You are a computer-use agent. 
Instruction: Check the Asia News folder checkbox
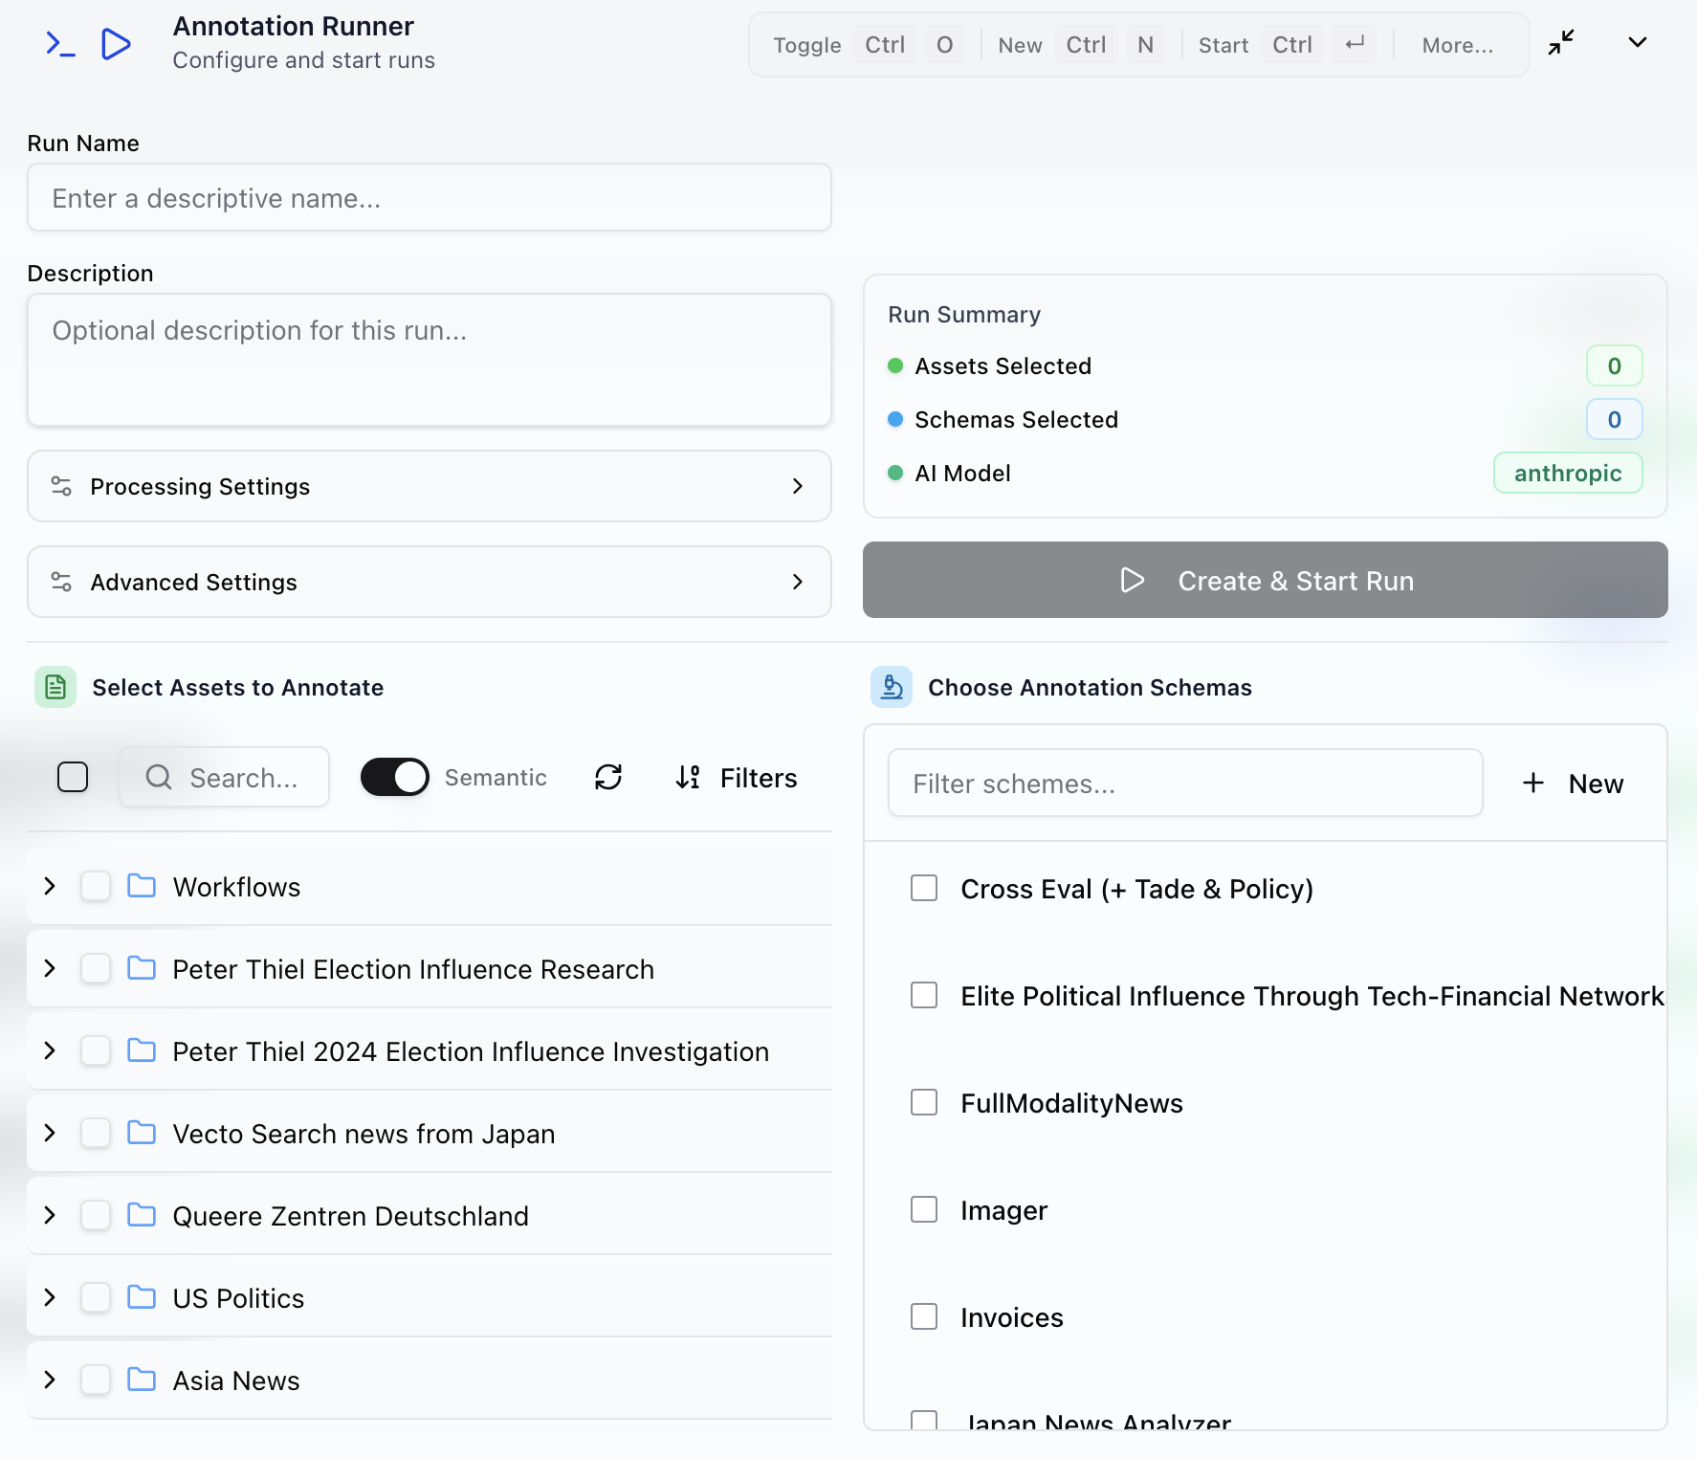pos(96,1380)
